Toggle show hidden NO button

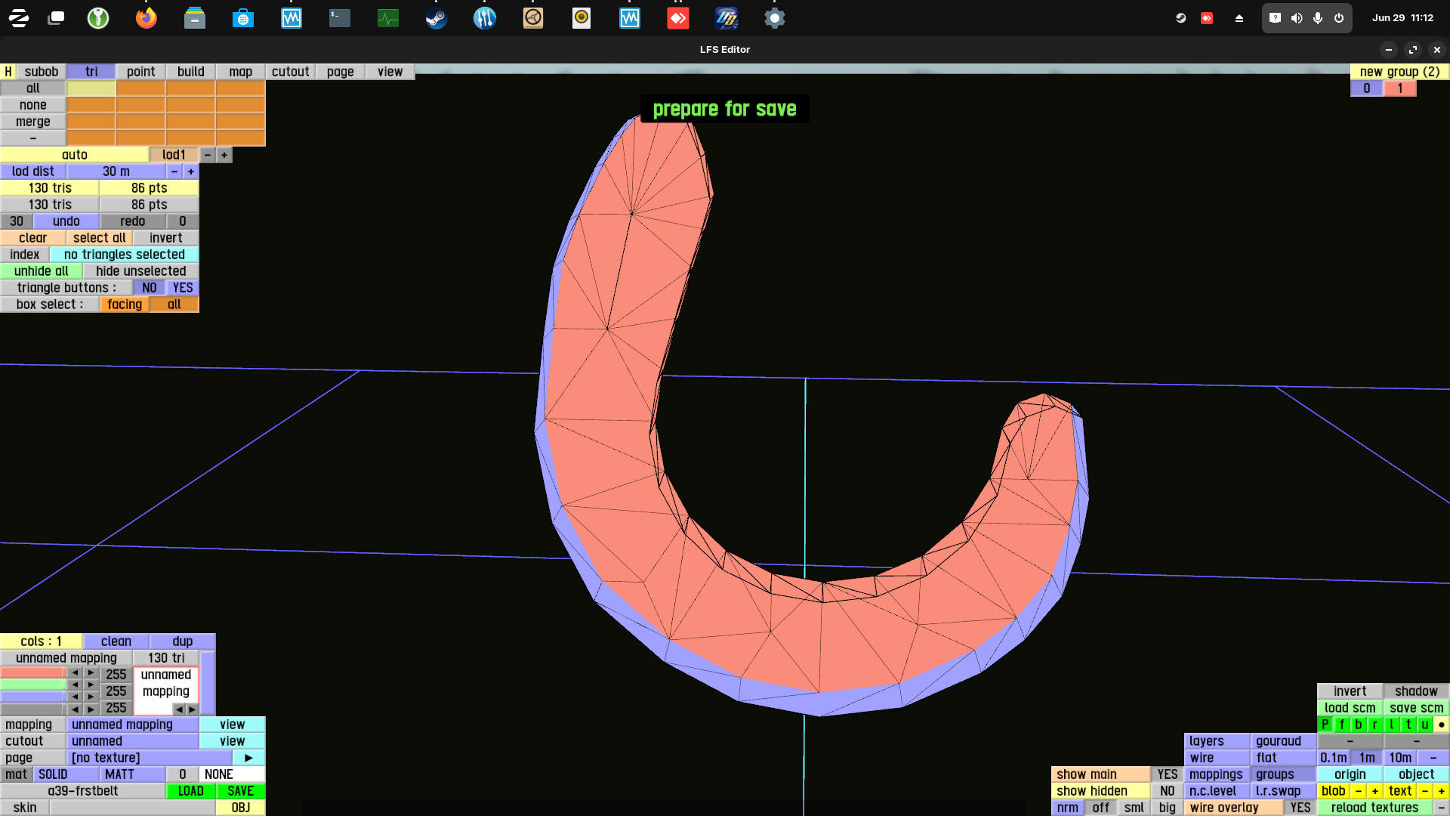pos(1167,791)
